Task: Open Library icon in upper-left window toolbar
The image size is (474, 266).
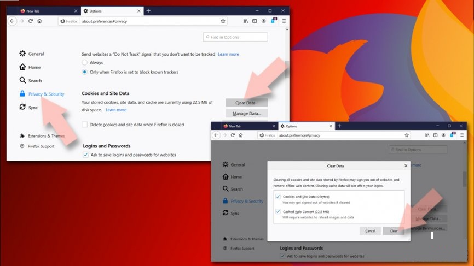Action: tap(246, 21)
